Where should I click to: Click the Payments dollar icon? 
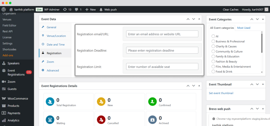(4, 113)
